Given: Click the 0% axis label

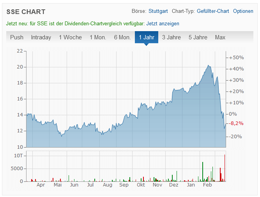Looking at the screenshot, I should (x=233, y=114).
